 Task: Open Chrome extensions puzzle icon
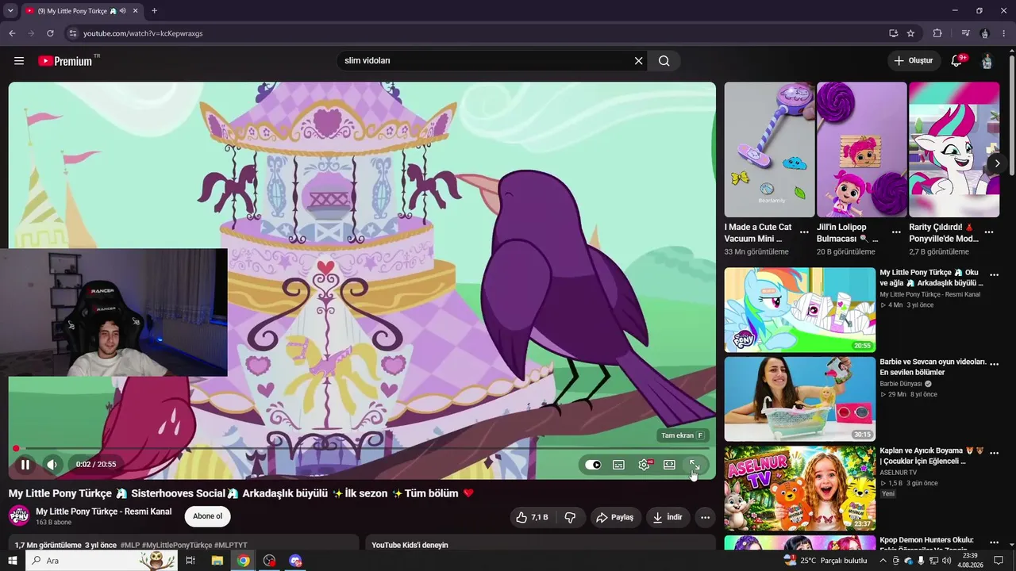click(937, 33)
